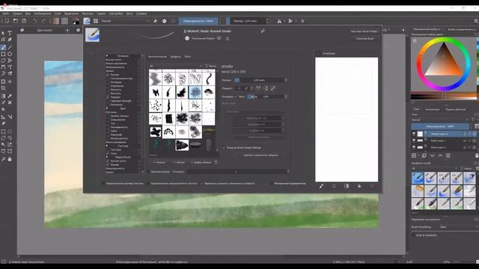The height and width of the screenshot is (269, 479).
Task: Collapse the Основные parameter group
Action: [x=106, y=56]
